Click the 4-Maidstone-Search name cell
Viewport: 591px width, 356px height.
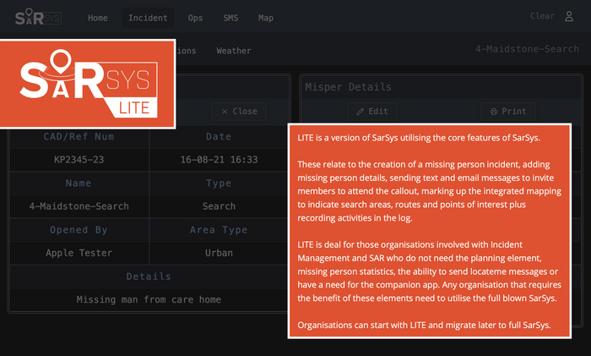[79, 206]
